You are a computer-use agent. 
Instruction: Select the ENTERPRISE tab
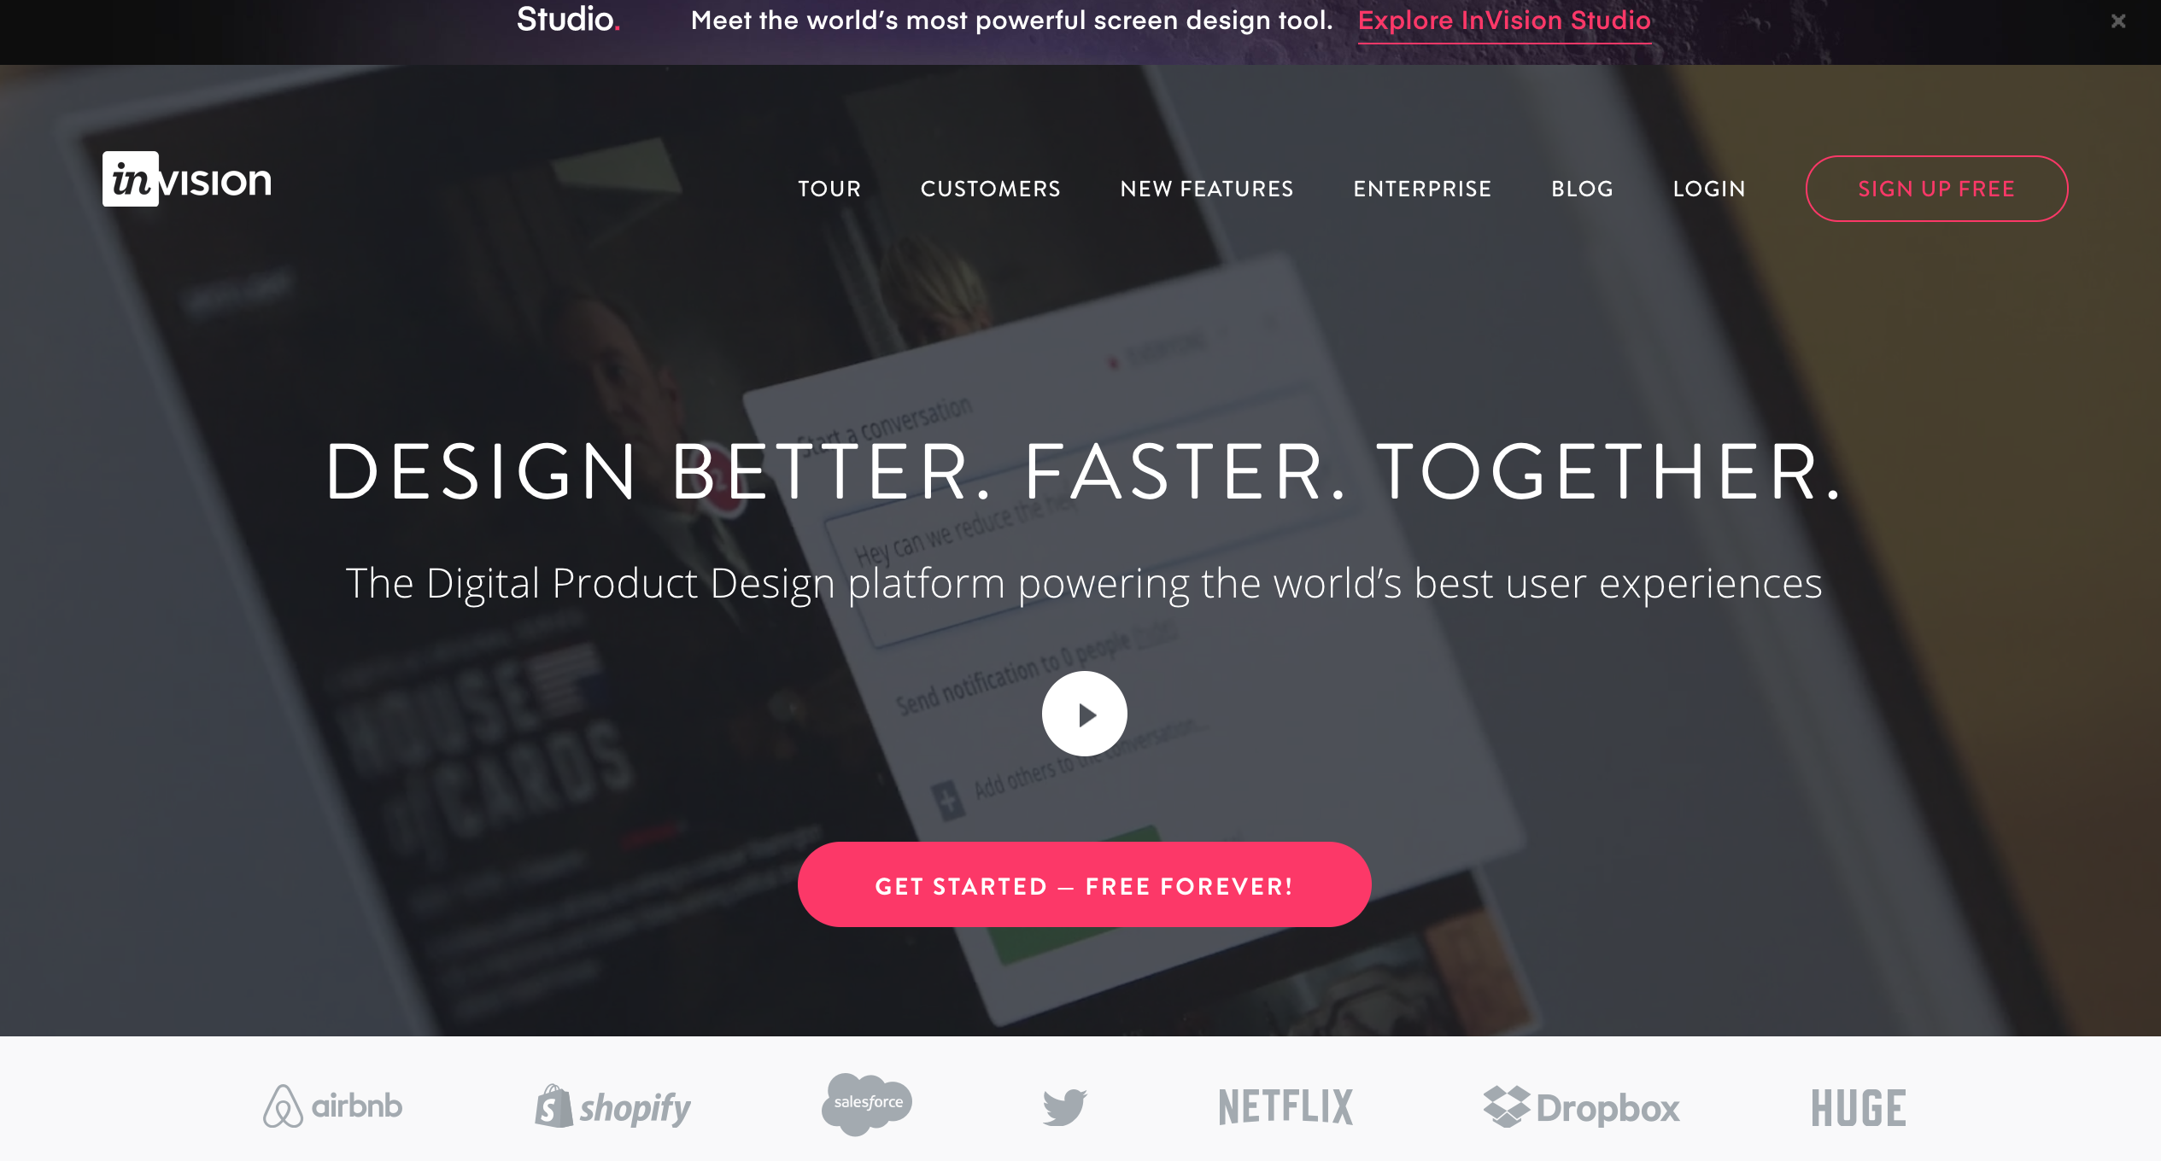[x=1423, y=189]
